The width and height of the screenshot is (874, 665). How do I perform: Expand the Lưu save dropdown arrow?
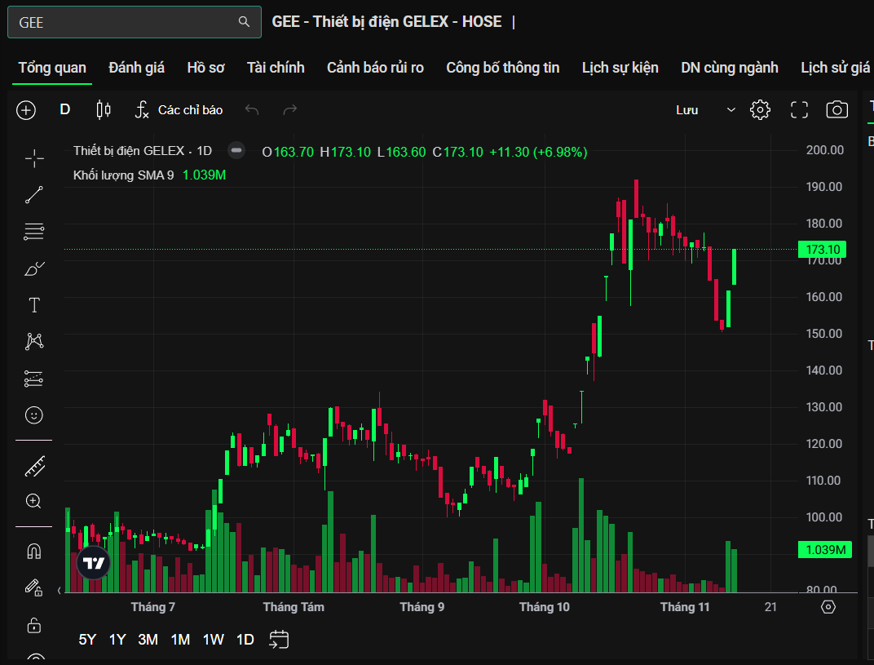[731, 110]
